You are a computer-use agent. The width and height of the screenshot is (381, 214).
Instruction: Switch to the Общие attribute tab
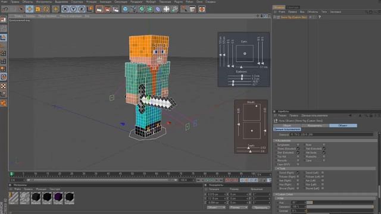coord(287,125)
